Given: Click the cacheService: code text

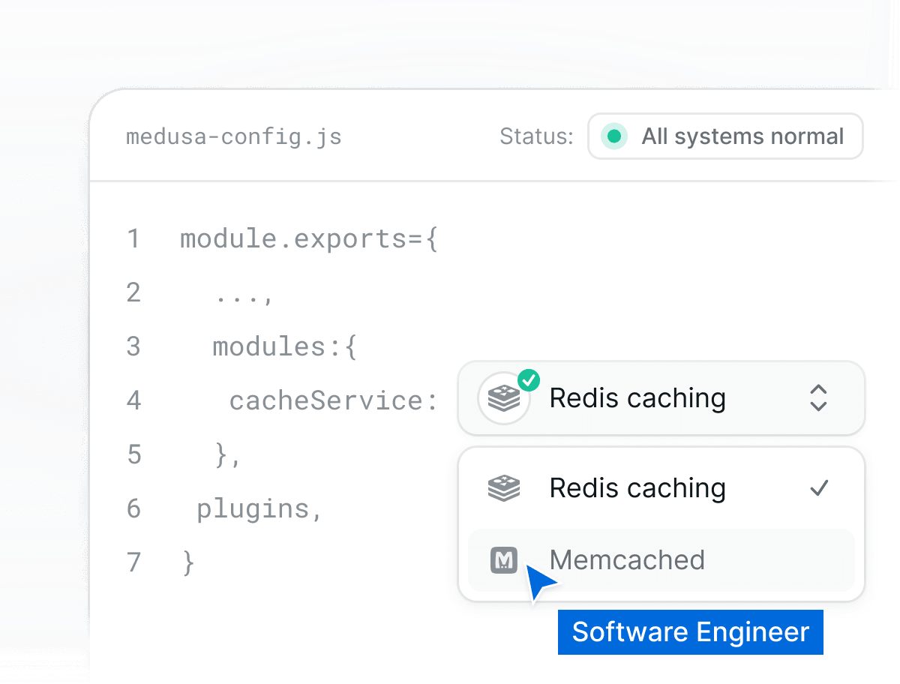Looking at the screenshot, I should (333, 401).
